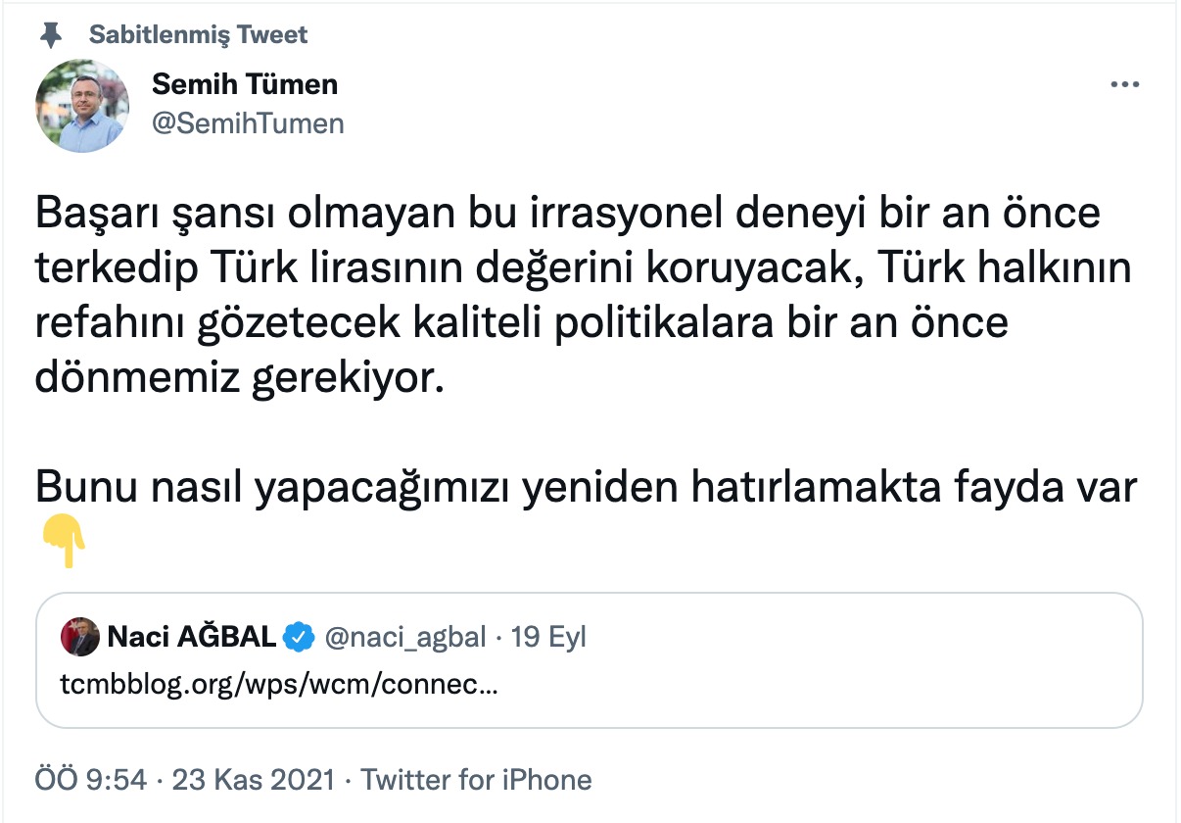
Task: Open Semih Tümen's profile photo
Action: pos(82,106)
